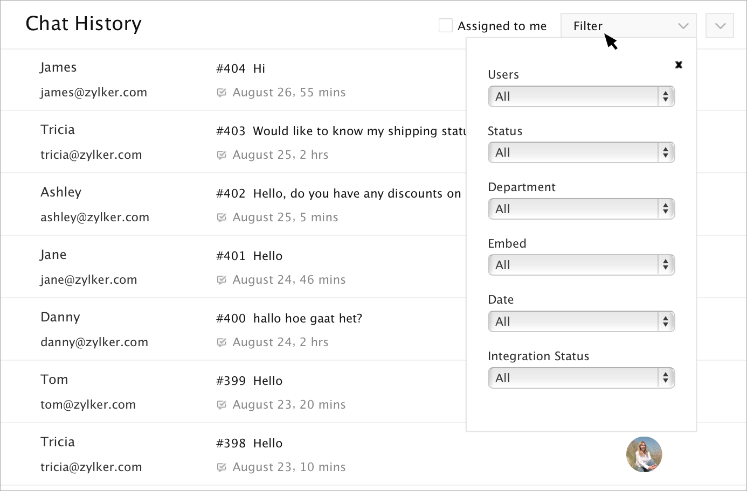Open the chevron menu right of Filter
Screen dimensions: 747x491
pos(720,26)
